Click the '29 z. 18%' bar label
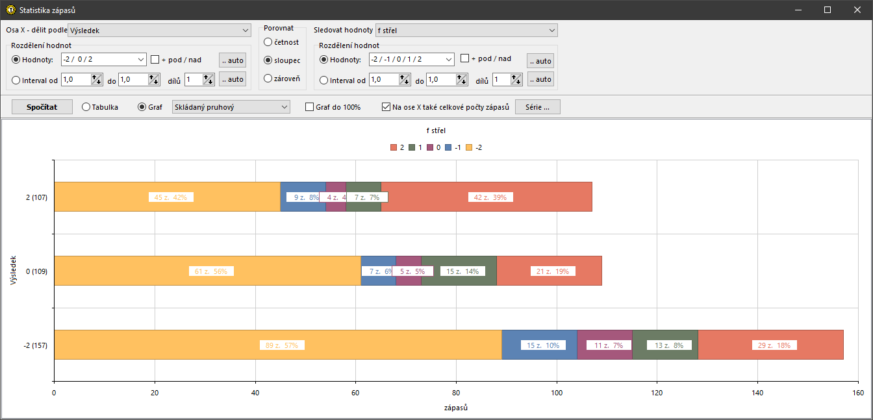The image size is (873, 420). click(774, 345)
